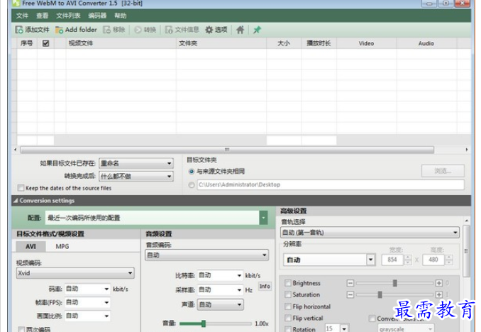The width and height of the screenshot is (481, 332).
Task: Select the custom folder path radio button
Action: [192, 185]
